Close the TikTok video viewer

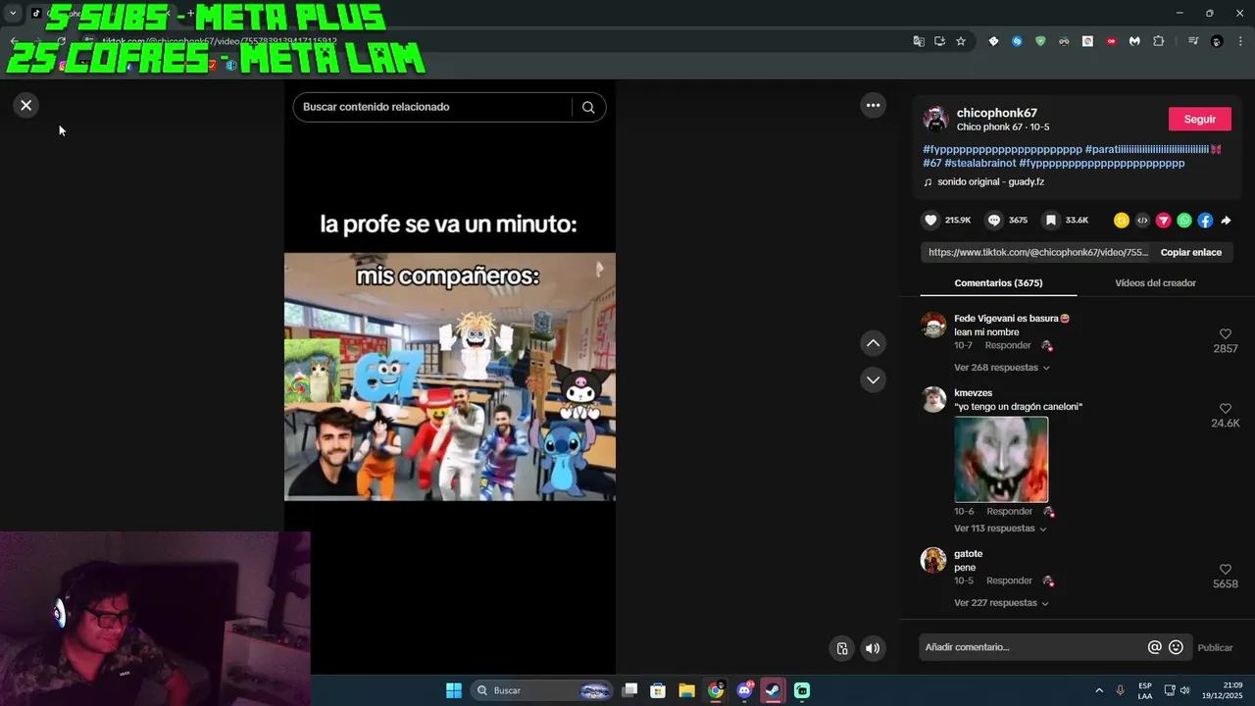coord(26,105)
